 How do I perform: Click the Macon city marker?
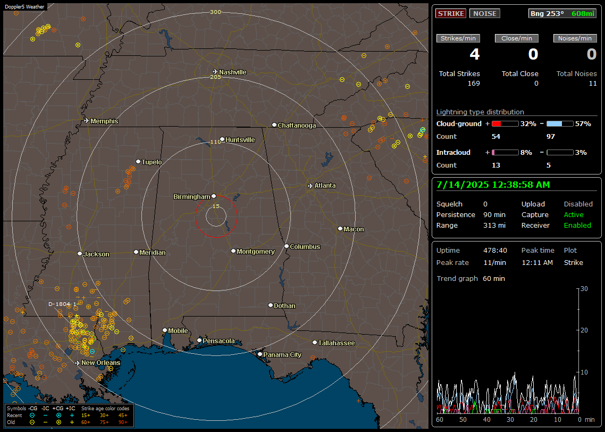tap(340, 229)
